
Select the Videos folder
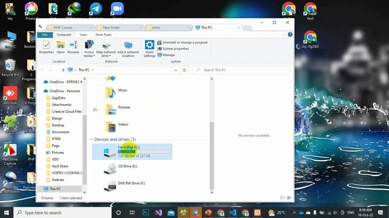point(117,127)
